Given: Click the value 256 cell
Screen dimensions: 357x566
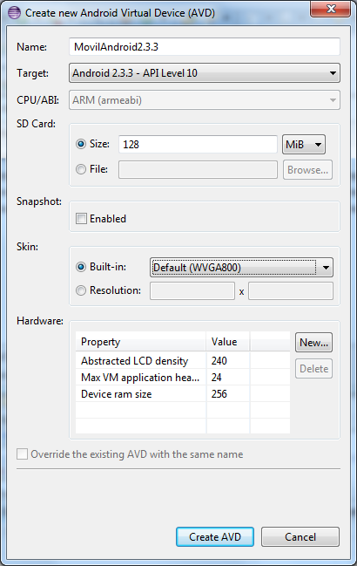Looking at the screenshot, I should pyautogui.click(x=227, y=394).
